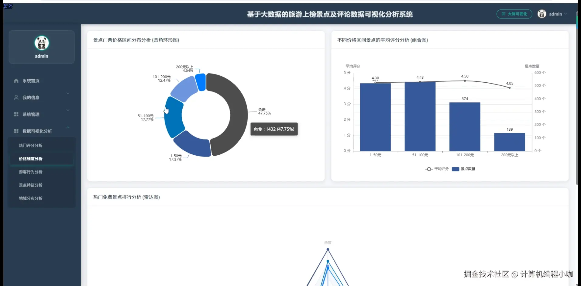Expand the 我的信息 menu chevron

coord(68,93)
